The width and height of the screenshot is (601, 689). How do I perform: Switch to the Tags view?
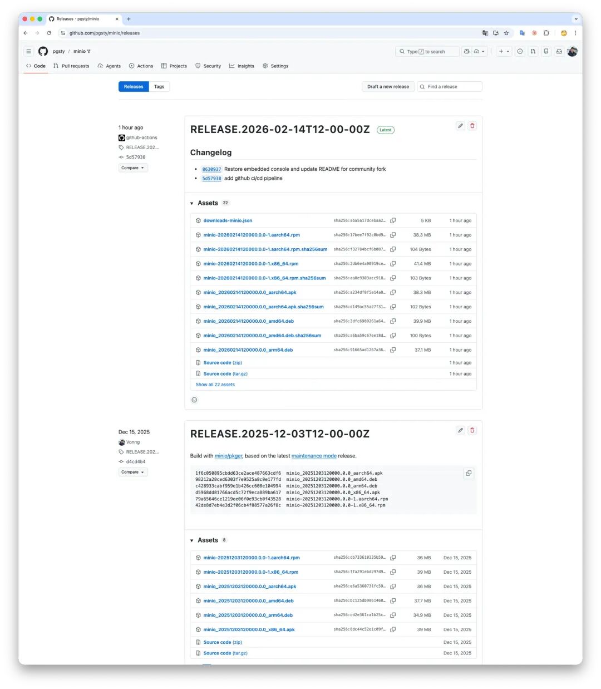click(159, 87)
